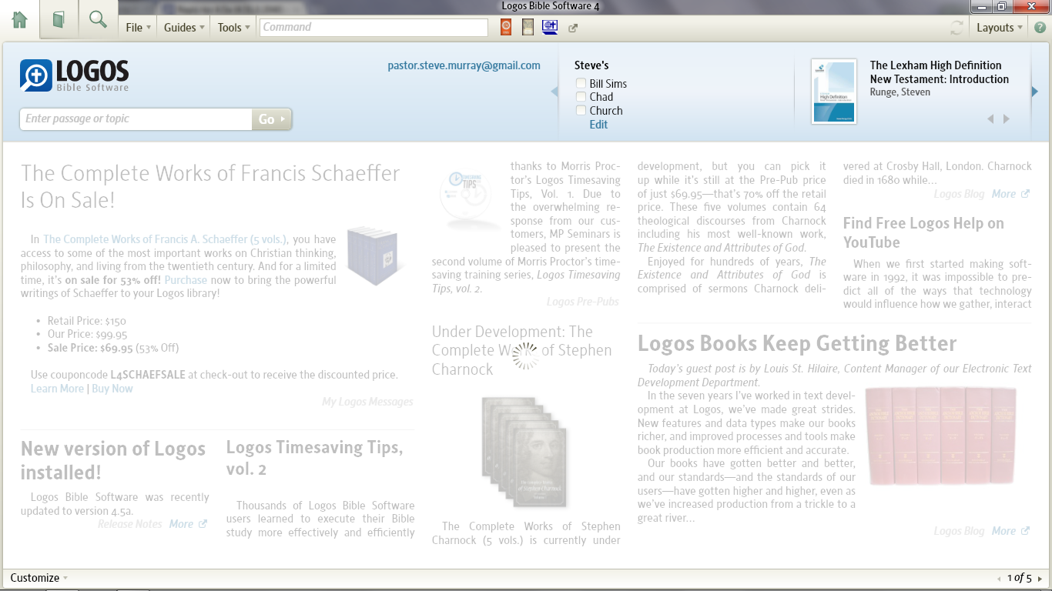Screen dimensions: 1052x591
Task: Click the Go button
Action: (272, 119)
